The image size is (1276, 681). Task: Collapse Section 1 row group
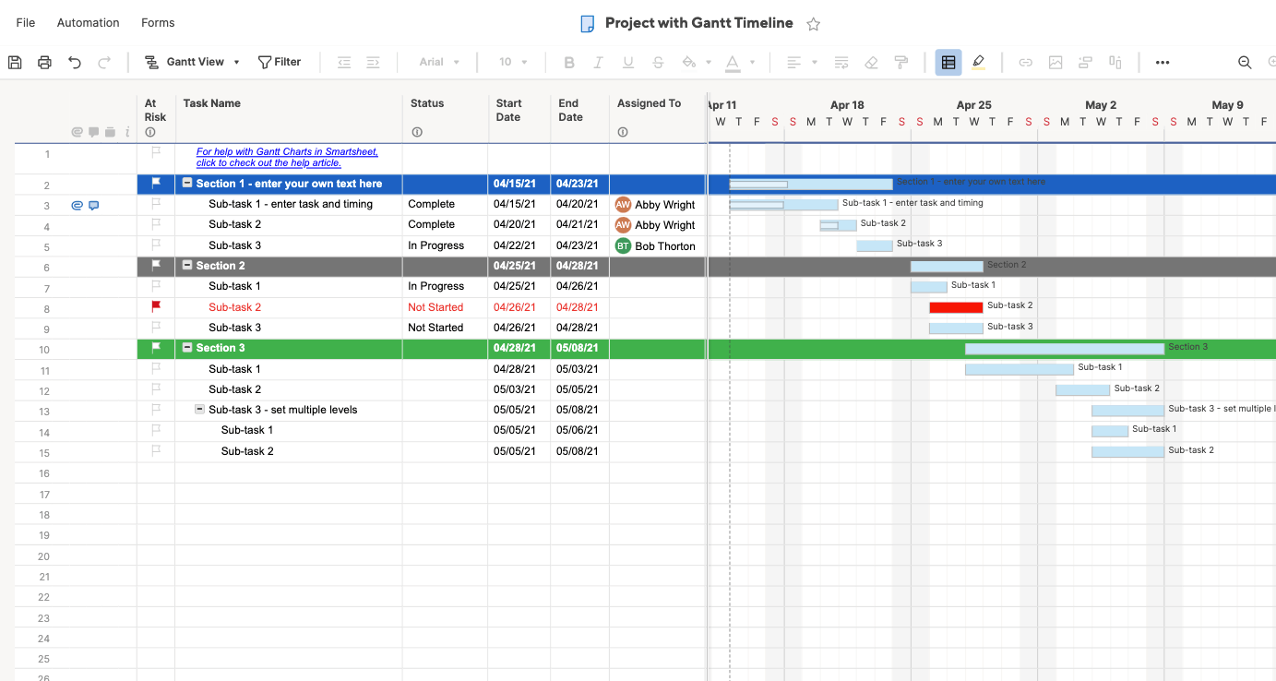(187, 184)
